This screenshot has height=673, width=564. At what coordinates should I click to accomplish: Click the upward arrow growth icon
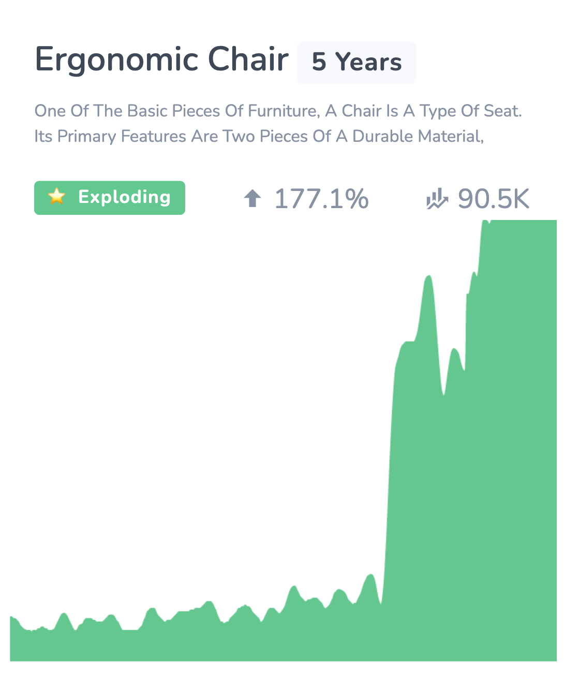[x=253, y=198]
